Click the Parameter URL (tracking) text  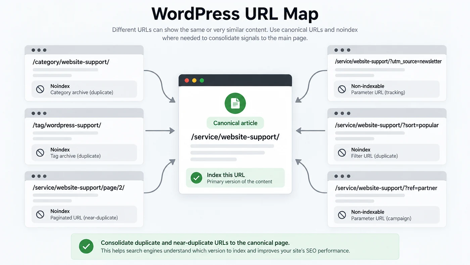click(378, 92)
